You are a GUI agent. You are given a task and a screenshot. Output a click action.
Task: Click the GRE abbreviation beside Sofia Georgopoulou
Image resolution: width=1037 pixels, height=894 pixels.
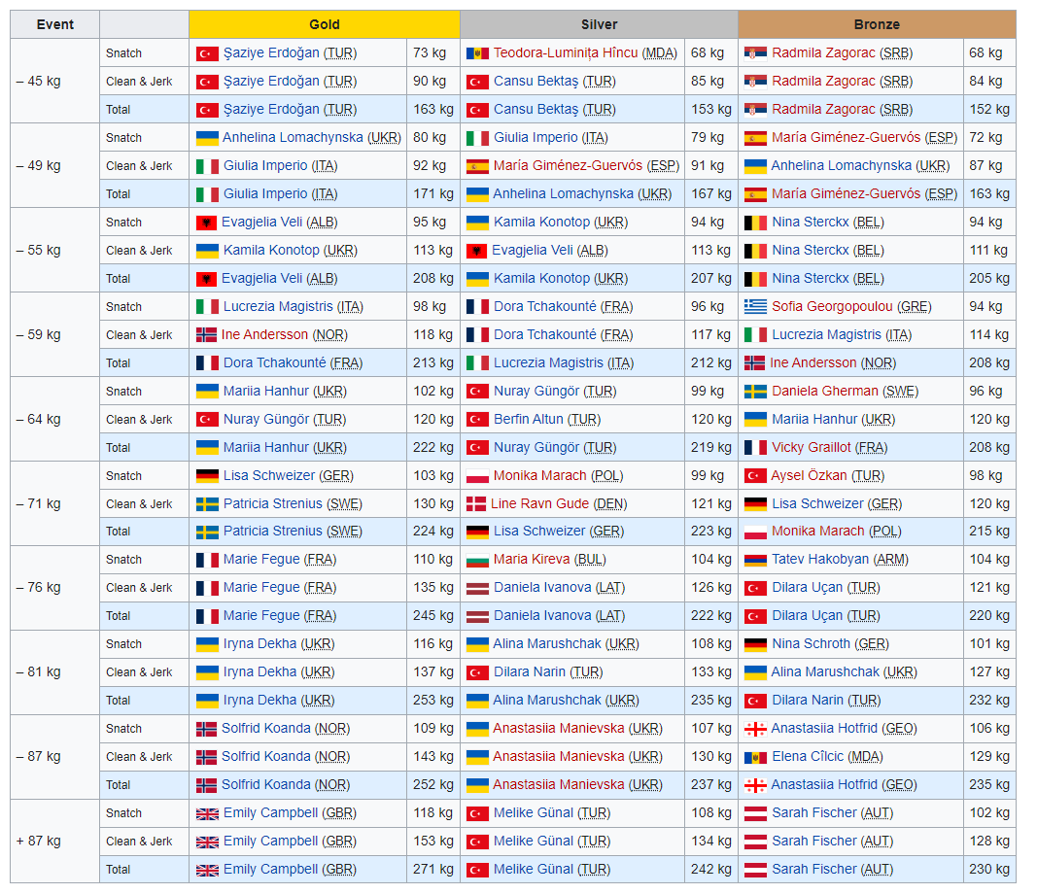(914, 307)
